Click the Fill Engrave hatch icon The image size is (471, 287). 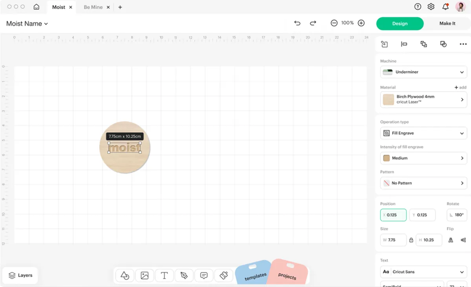pos(387,133)
